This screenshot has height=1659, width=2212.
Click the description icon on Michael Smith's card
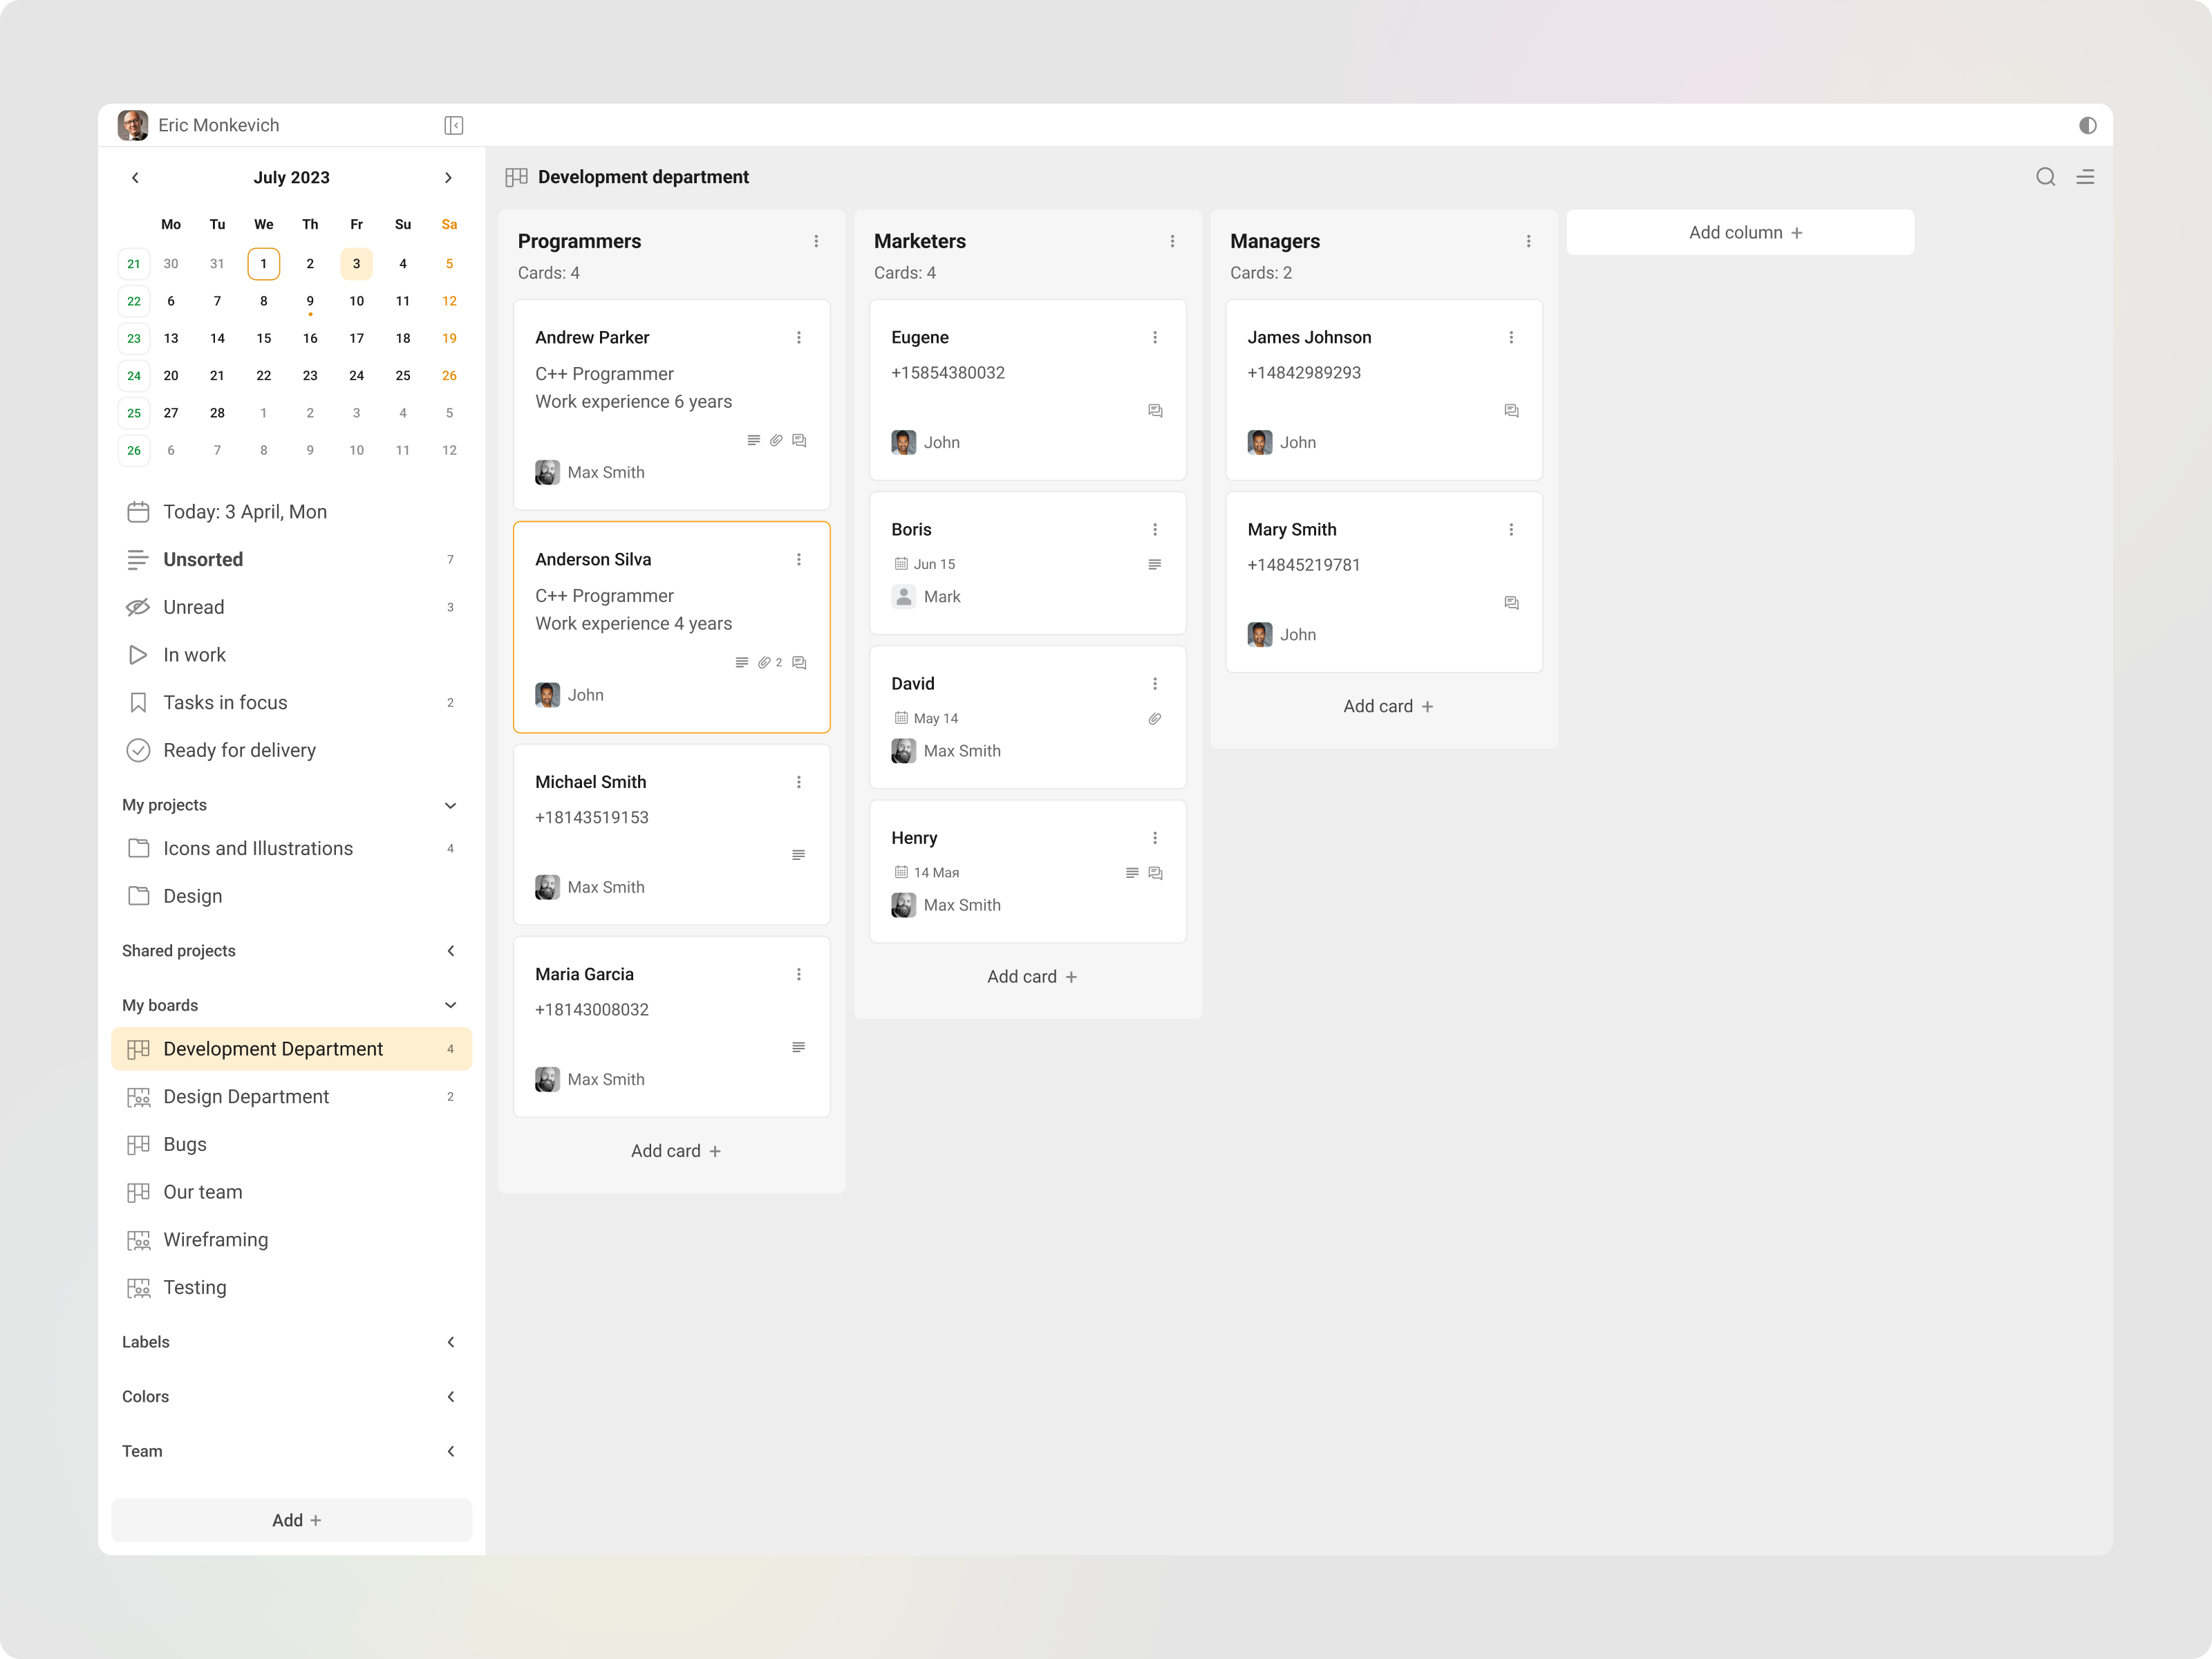coord(799,855)
